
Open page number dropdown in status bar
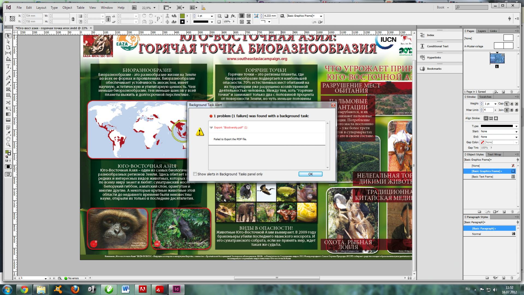pyautogui.click(x=46, y=278)
